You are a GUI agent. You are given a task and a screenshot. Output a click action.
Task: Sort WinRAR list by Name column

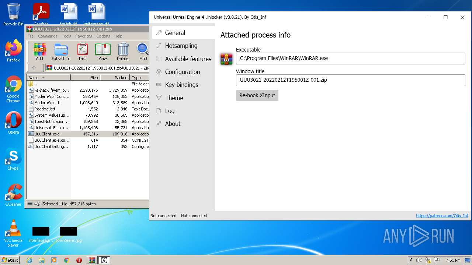[48, 78]
